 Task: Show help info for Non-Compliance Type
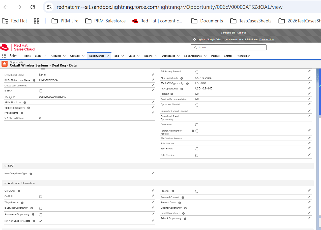click(31, 174)
